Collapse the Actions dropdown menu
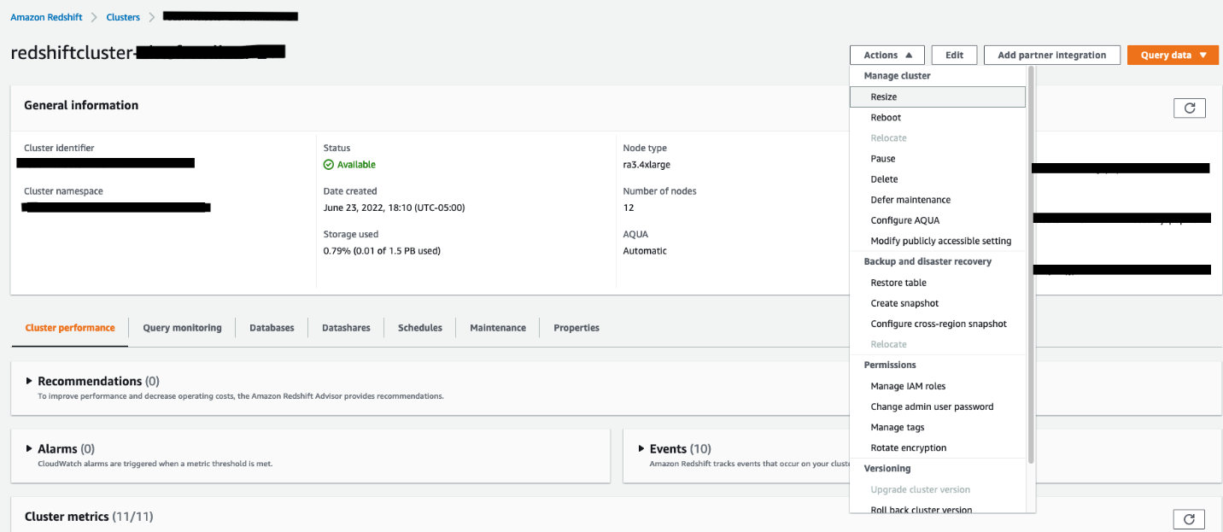This screenshot has height=532, width=1223. point(887,55)
